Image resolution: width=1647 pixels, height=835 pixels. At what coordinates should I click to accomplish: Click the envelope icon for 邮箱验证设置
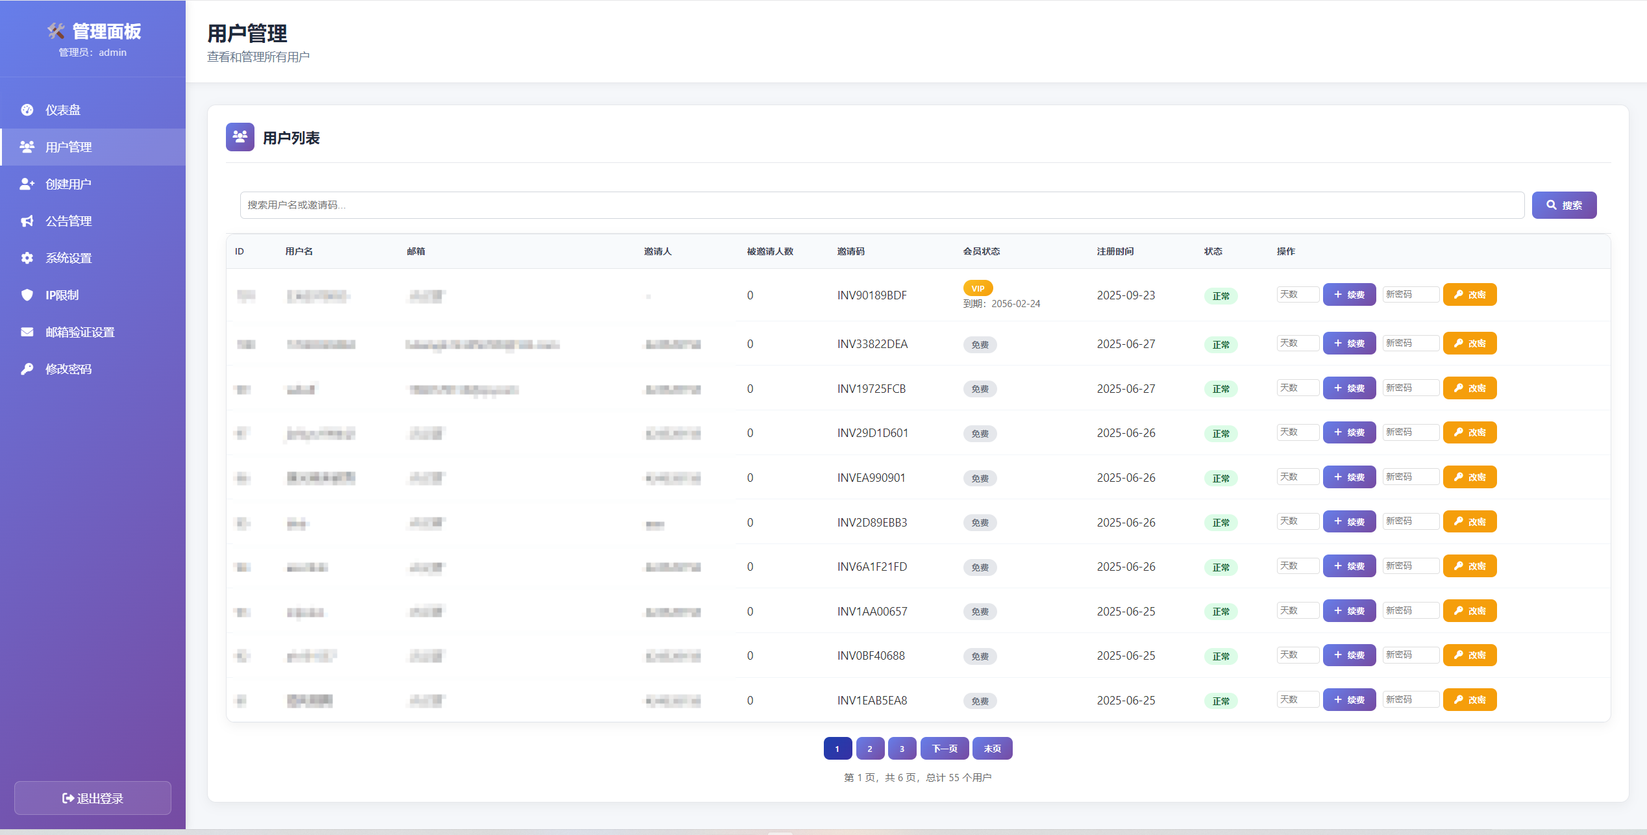[x=27, y=332]
